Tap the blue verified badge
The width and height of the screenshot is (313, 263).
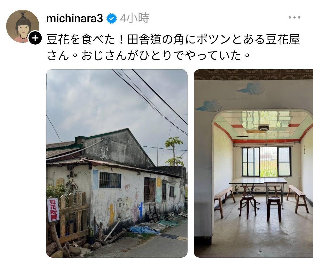point(111,18)
